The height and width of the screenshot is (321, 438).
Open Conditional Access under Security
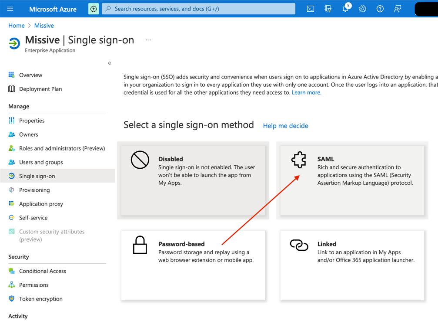[x=43, y=271]
